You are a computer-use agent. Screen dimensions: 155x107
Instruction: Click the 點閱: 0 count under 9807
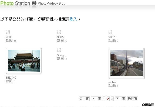point(113,41)
